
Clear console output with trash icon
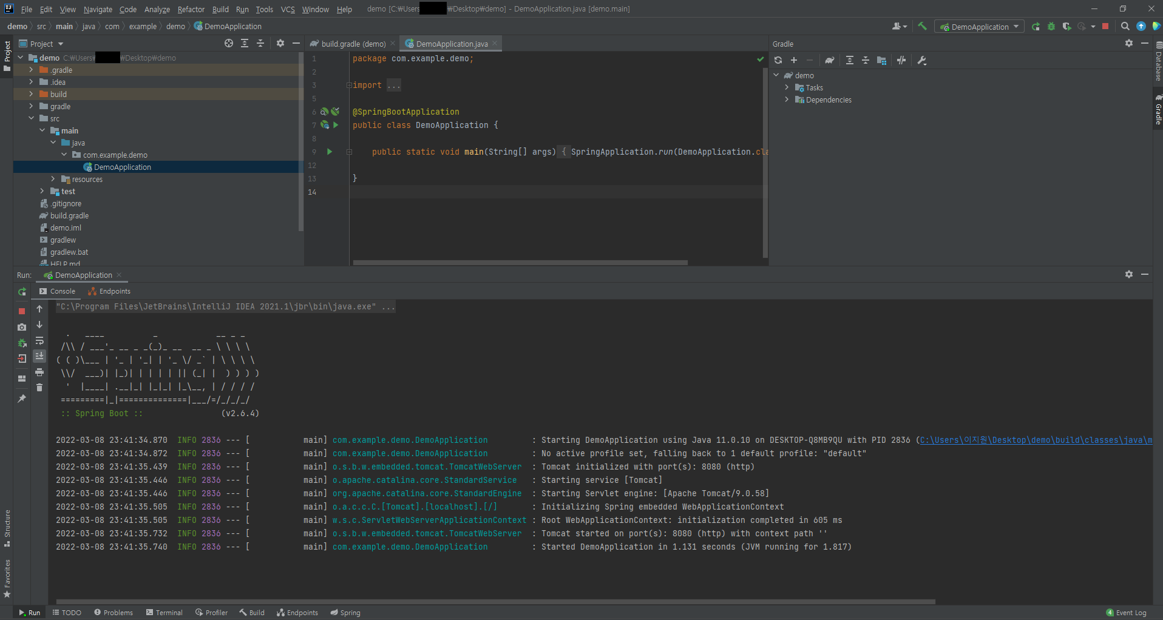pos(39,388)
